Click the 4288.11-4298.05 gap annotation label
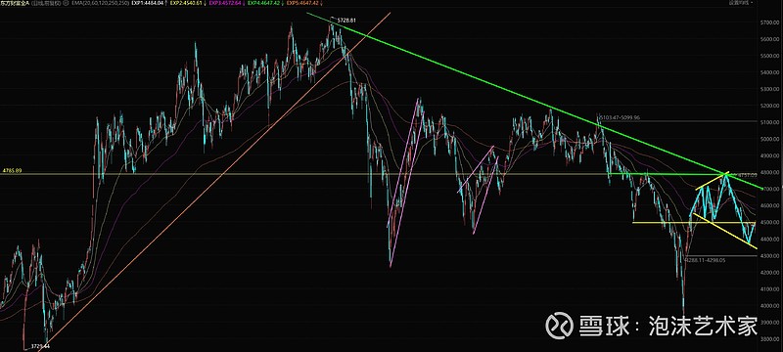Viewport: 783px width, 352px height. [707, 260]
